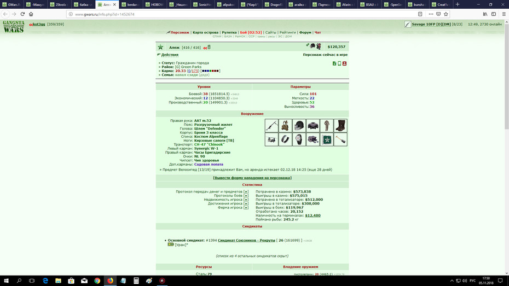Viewport: 509px width, 286px height.
Task: Toggle reader view icon in address bar
Action: [420, 14]
